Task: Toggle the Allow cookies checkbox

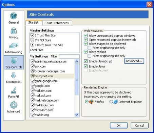Action: (86, 52)
